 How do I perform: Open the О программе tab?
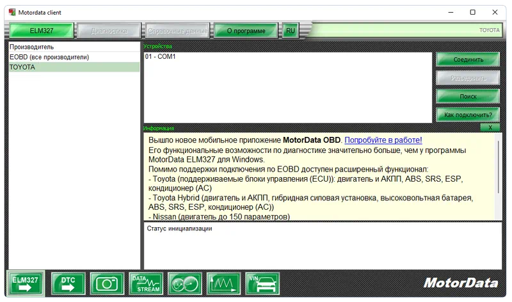[x=246, y=31]
